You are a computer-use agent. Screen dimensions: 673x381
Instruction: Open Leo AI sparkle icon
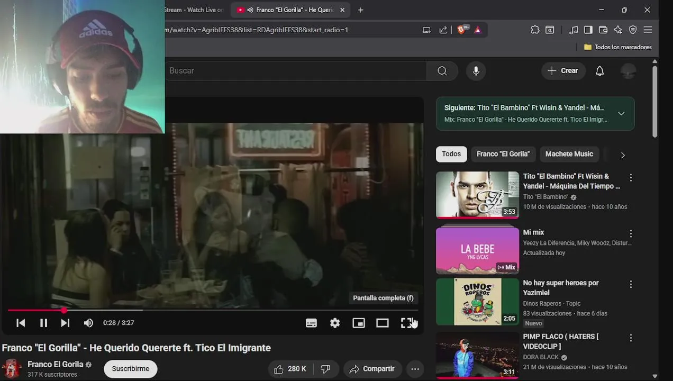click(618, 30)
